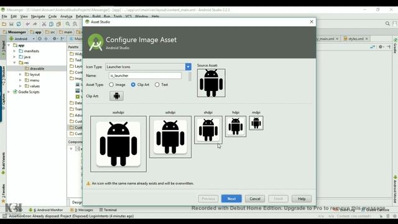Click the Synchronize toolbar icon
The height and width of the screenshot is (224, 398).
(19, 24)
